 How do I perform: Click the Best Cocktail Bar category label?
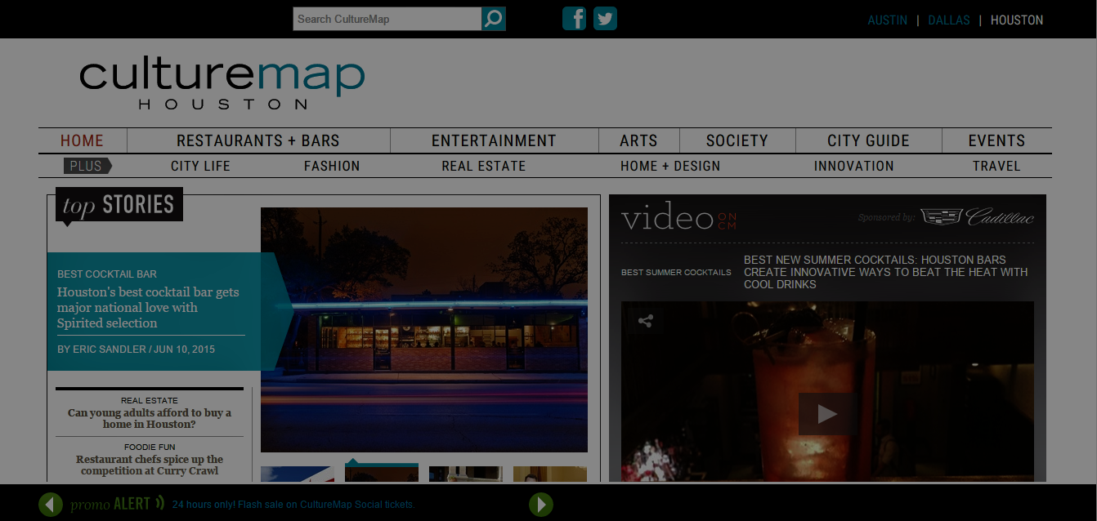coord(107,274)
